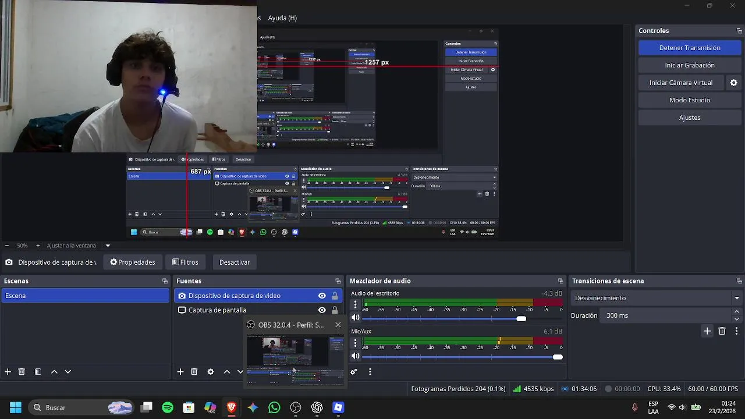
Task: Adjust Audio del escritorio volume slider
Action: [521, 318]
